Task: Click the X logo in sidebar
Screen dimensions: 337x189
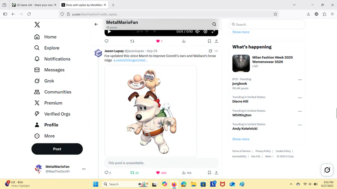Action: pyautogui.click(x=37, y=25)
